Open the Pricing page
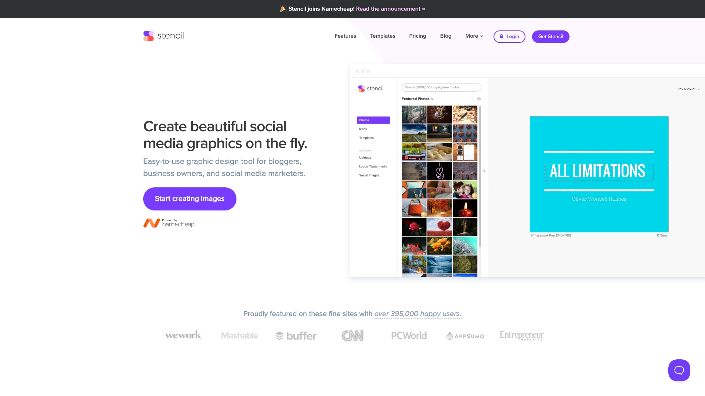The image size is (705, 396). tap(417, 36)
